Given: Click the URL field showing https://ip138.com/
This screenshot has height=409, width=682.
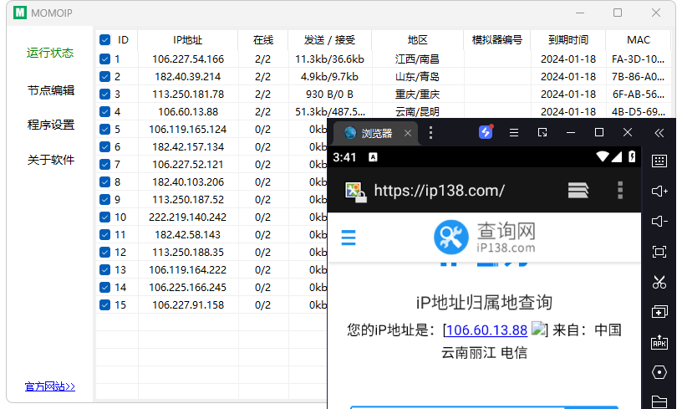Looking at the screenshot, I should click(440, 191).
